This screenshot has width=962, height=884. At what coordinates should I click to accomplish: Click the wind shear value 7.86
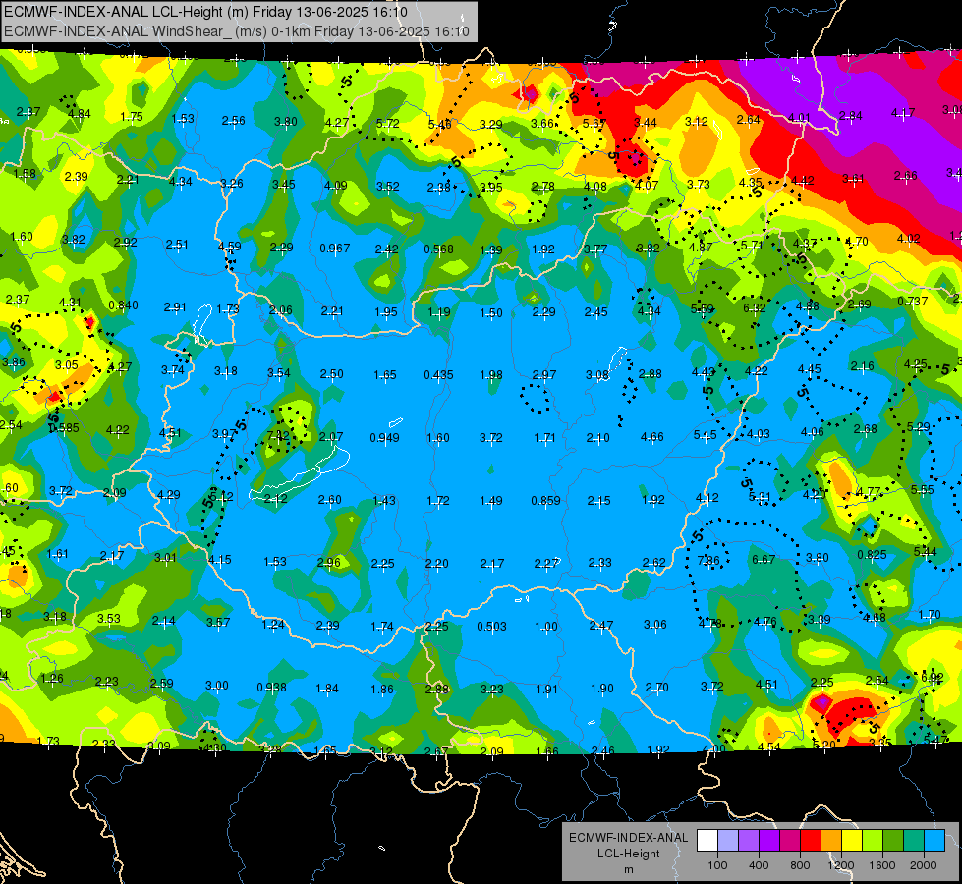(708, 561)
